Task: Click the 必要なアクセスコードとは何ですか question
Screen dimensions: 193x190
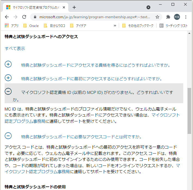Action: [81, 137]
